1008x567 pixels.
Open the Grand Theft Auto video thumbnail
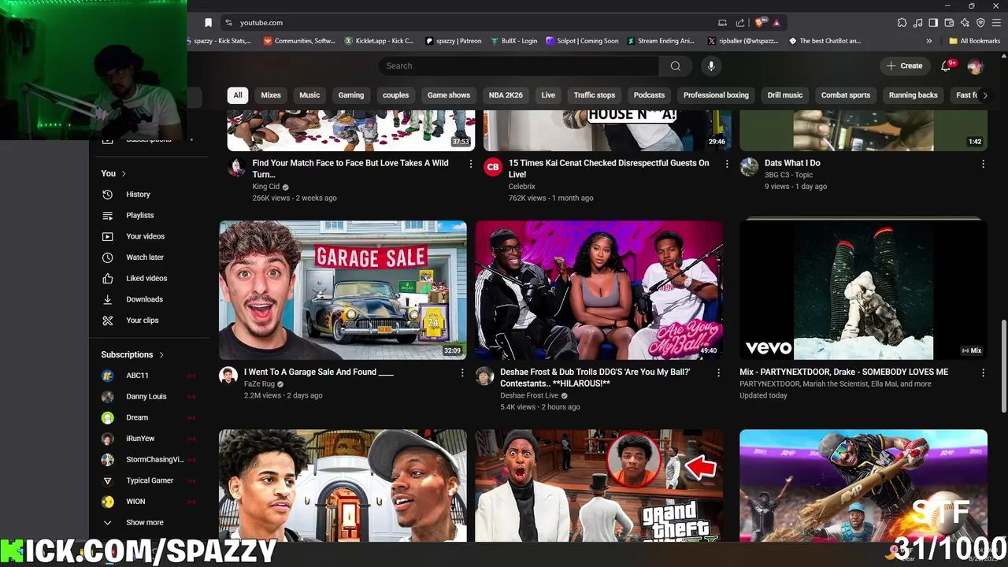[598, 485]
